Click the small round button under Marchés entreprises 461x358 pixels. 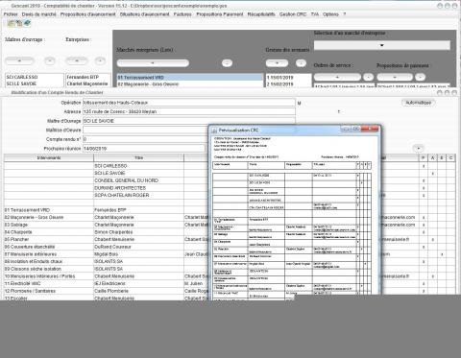coord(227,63)
